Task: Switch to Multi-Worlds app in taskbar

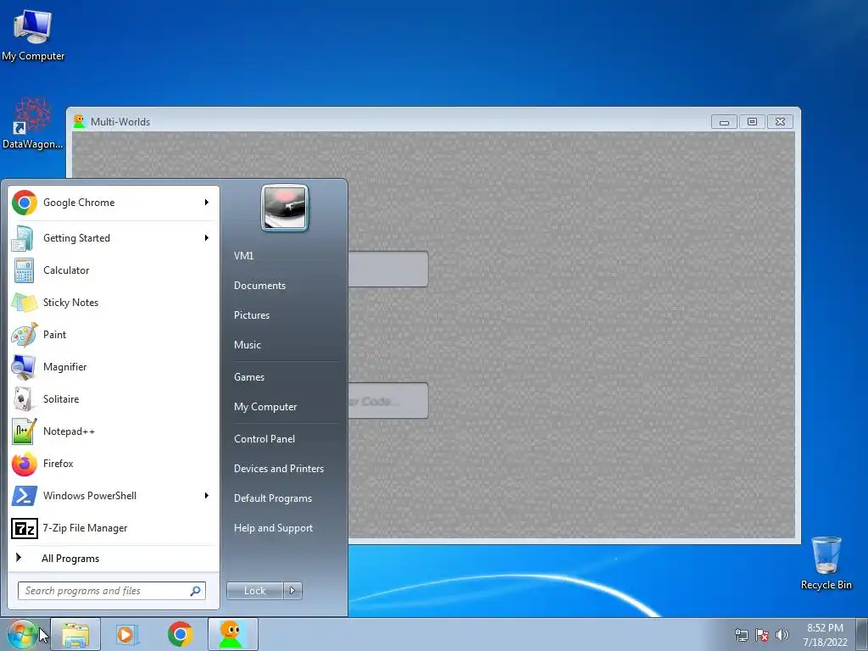Action: [x=233, y=634]
